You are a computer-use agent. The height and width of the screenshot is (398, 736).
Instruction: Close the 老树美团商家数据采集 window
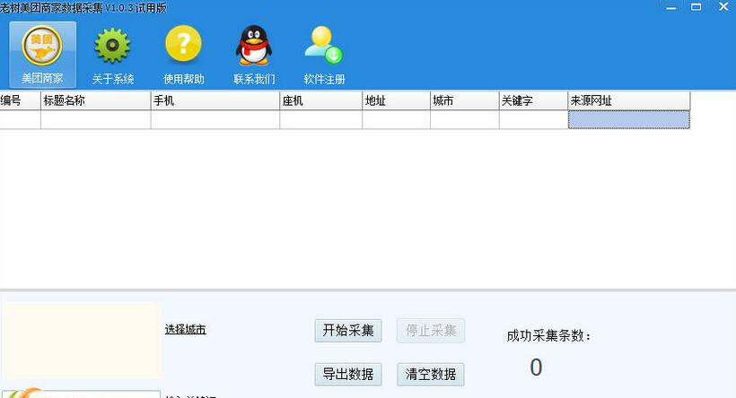click(x=723, y=7)
